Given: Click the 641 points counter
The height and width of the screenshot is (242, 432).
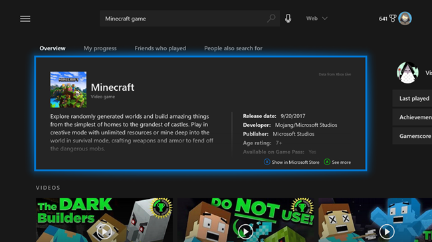Looking at the screenshot, I should [x=383, y=19].
